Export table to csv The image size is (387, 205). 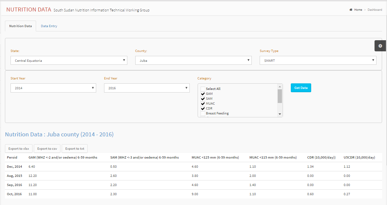click(x=47, y=149)
